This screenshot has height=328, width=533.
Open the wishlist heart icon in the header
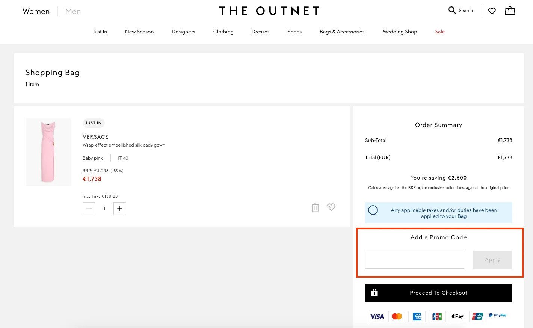(492, 11)
